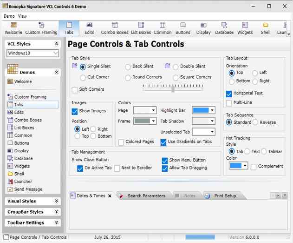
Task: Select Custom Framing in the Demos sidebar
Action: (x=27, y=97)
